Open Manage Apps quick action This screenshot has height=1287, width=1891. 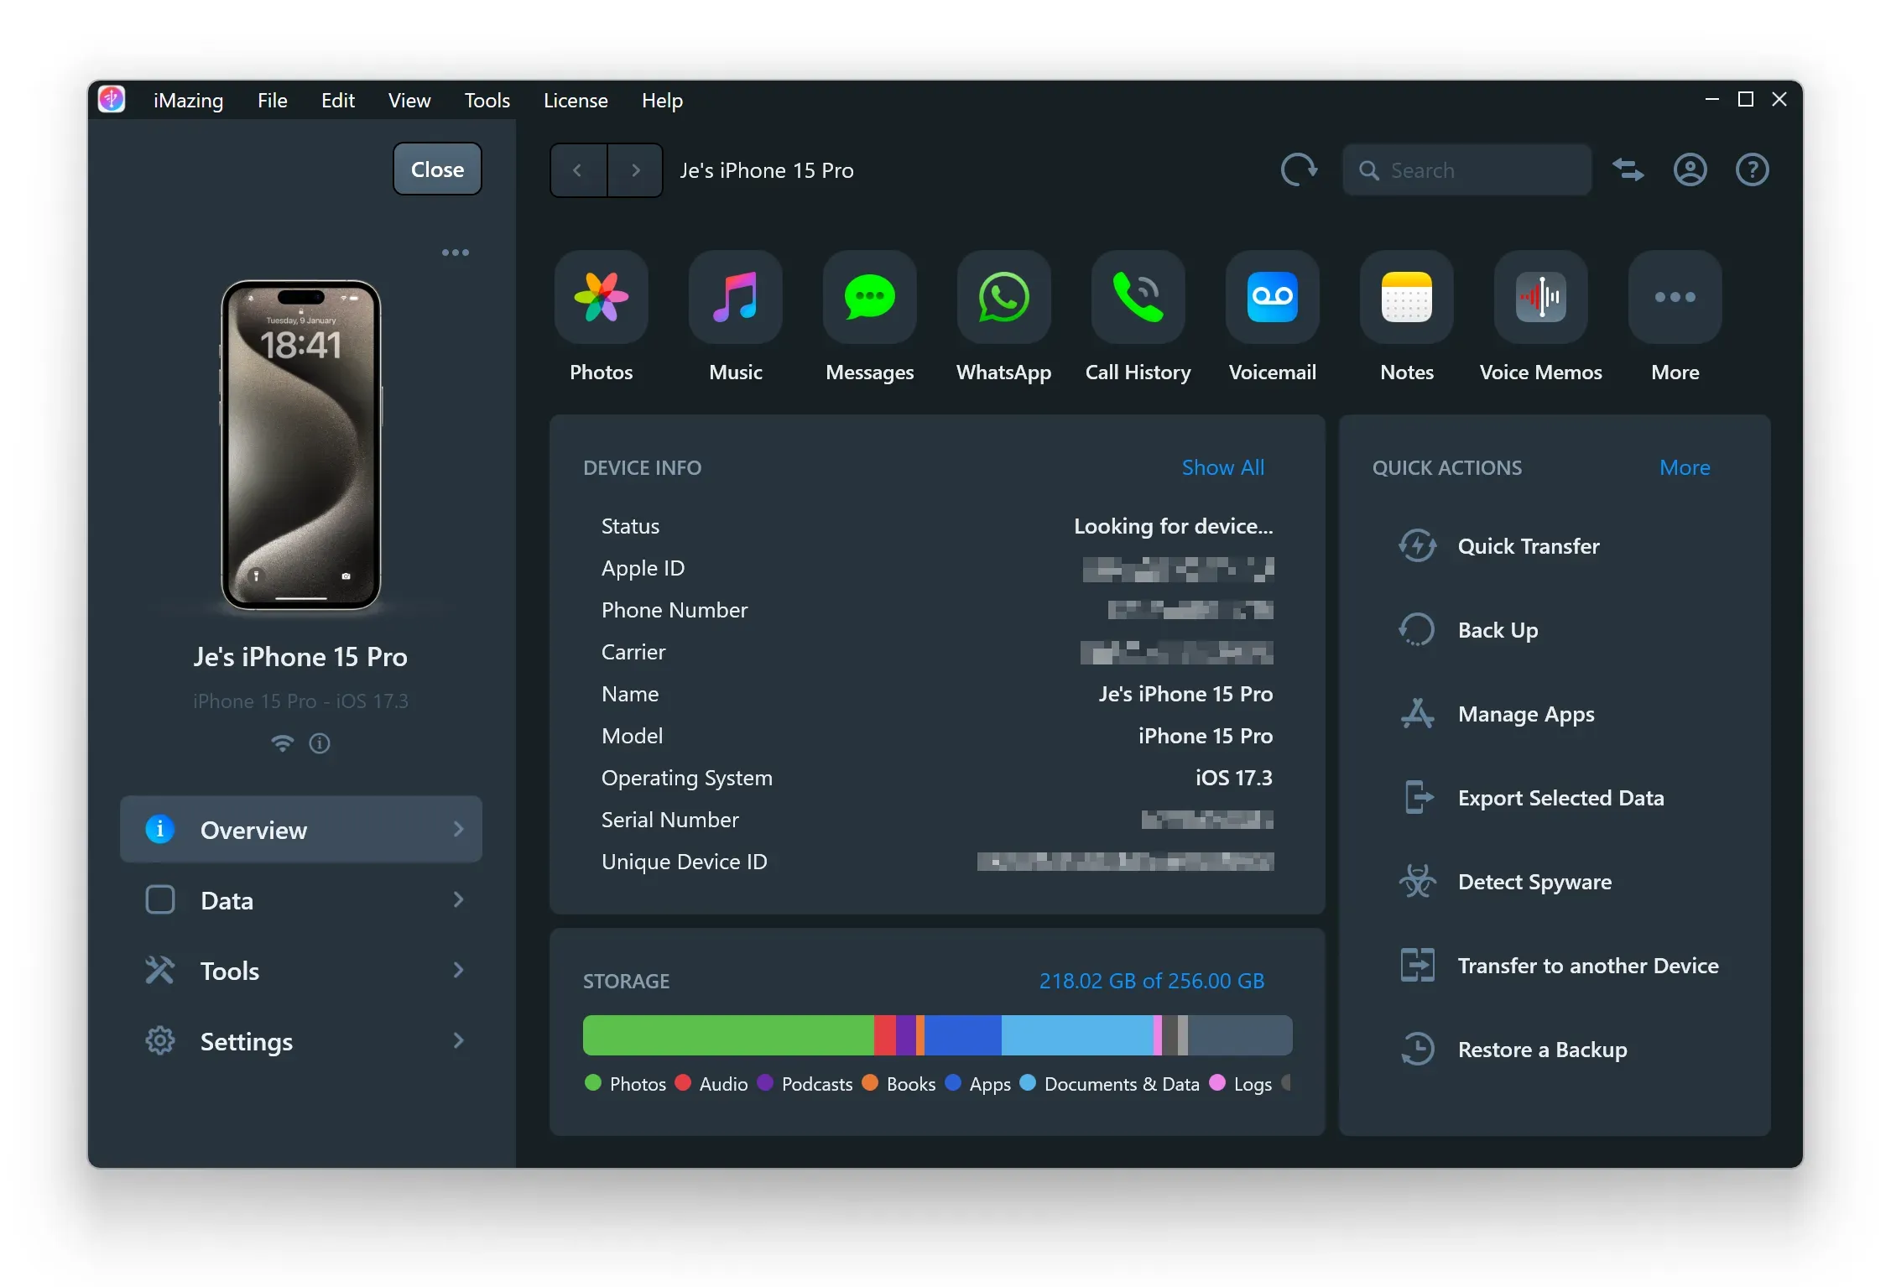pos(1525,714)
